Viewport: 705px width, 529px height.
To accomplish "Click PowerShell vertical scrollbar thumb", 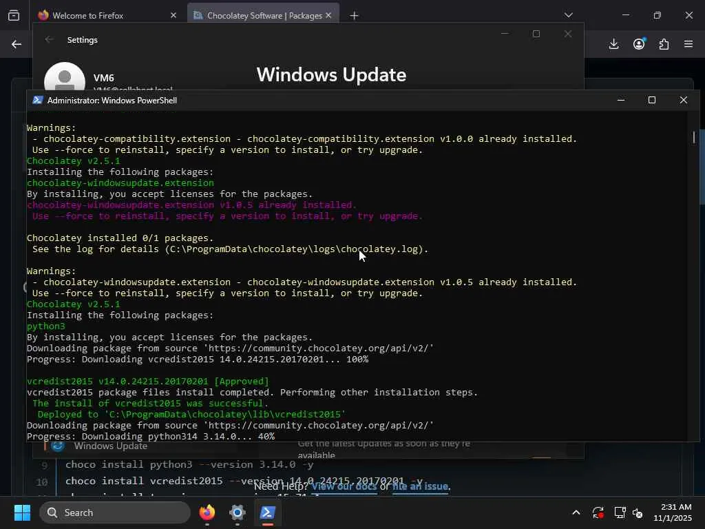I will [x=694, y=137].
